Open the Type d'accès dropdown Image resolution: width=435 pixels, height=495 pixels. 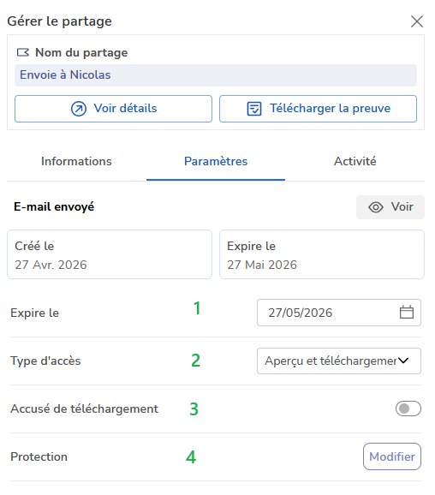pyautogui.click(x=339, y=361)
